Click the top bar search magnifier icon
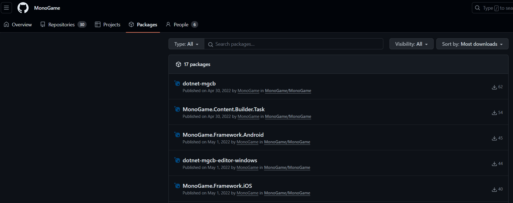This screenshot has width=513, height=203. point(477,8)
